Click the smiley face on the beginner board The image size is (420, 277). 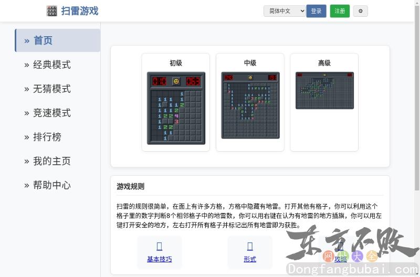176,81
